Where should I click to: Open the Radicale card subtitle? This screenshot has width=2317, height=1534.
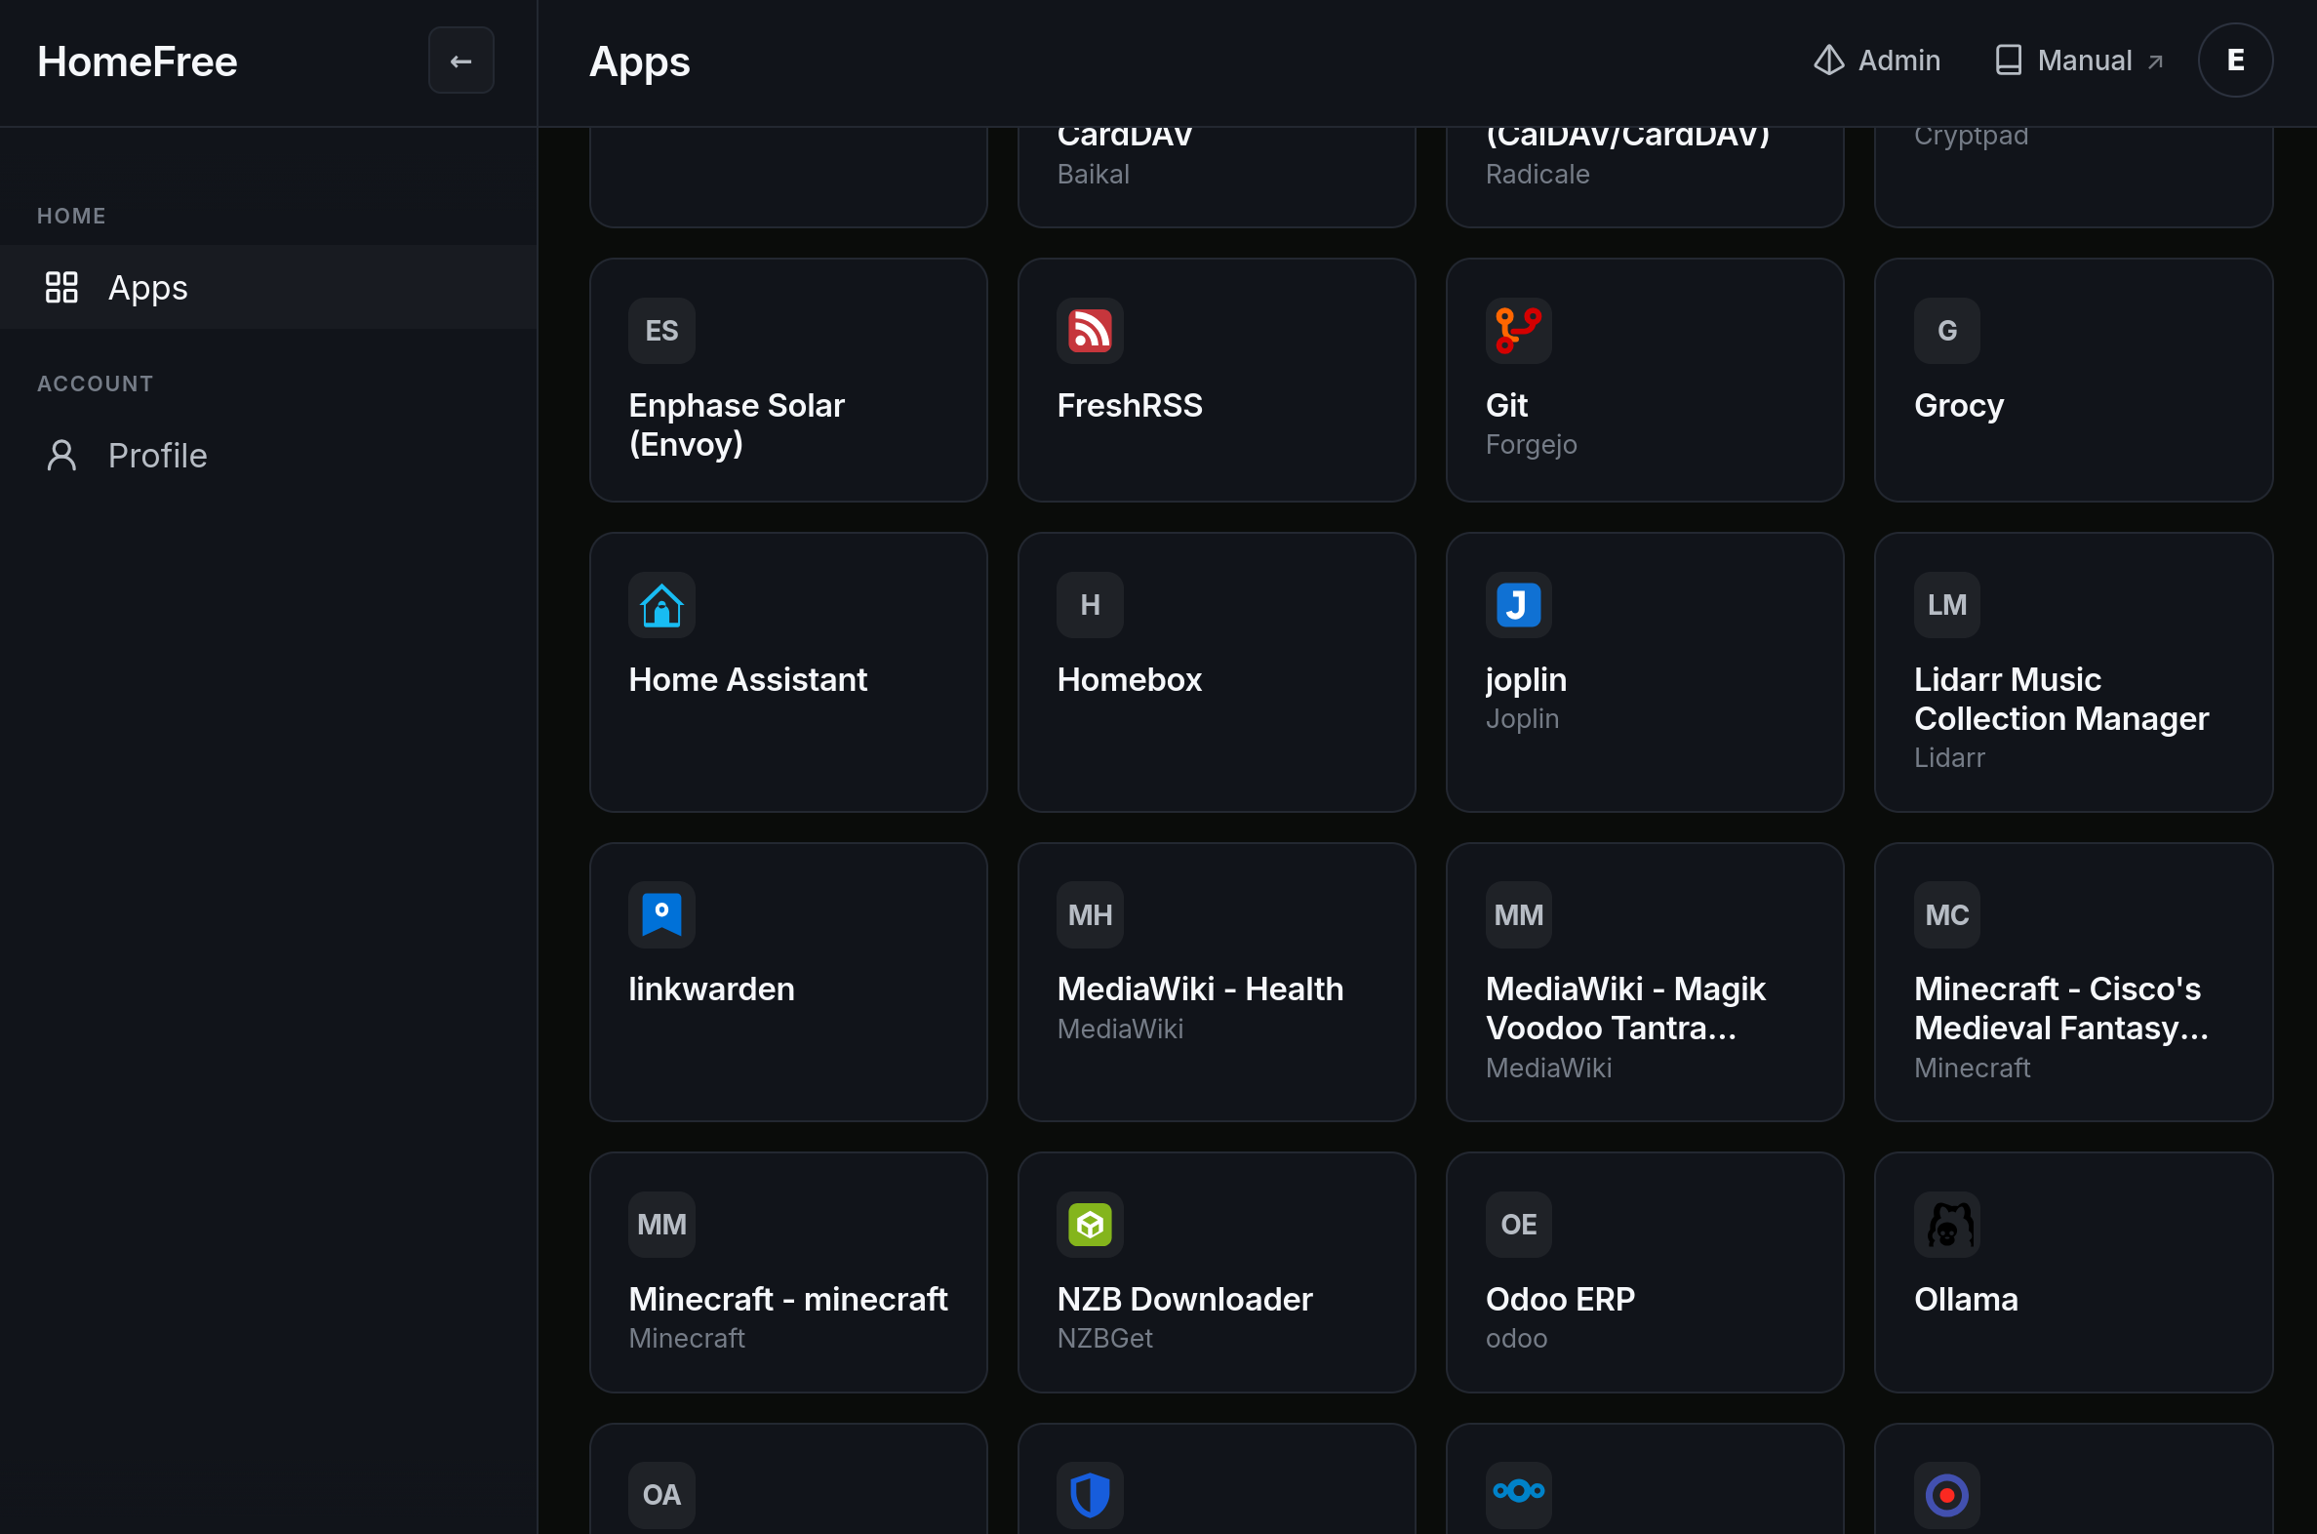click(x=1538, y=174)
